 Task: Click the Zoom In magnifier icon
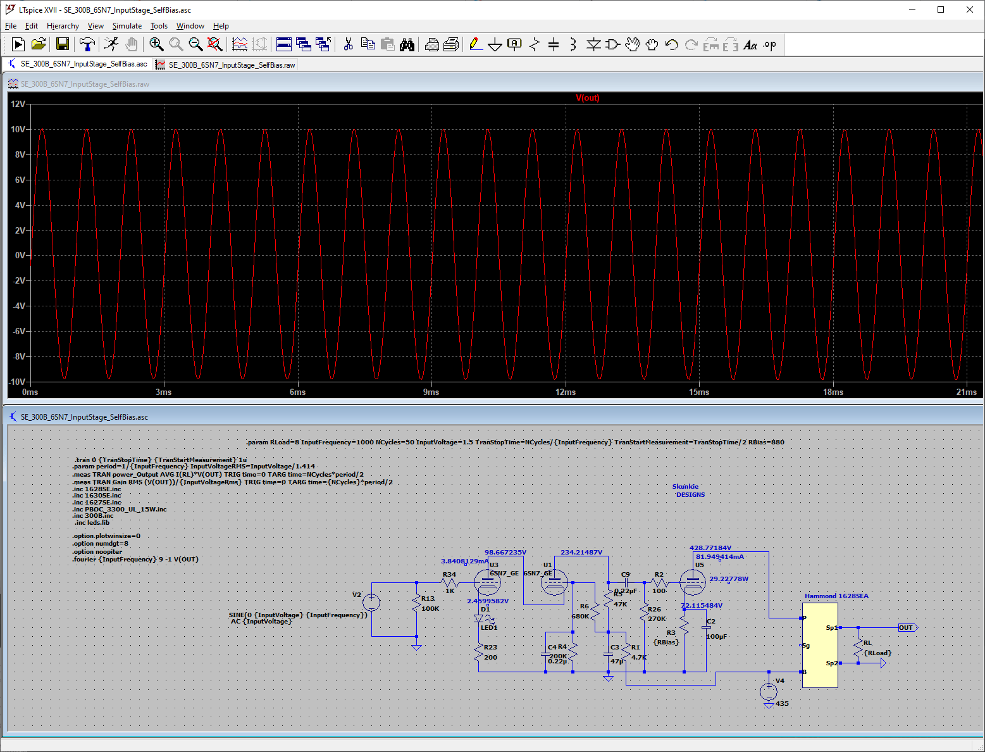click(156, 44)
